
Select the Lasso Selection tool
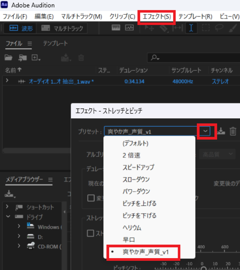click(x=219, y=28)
